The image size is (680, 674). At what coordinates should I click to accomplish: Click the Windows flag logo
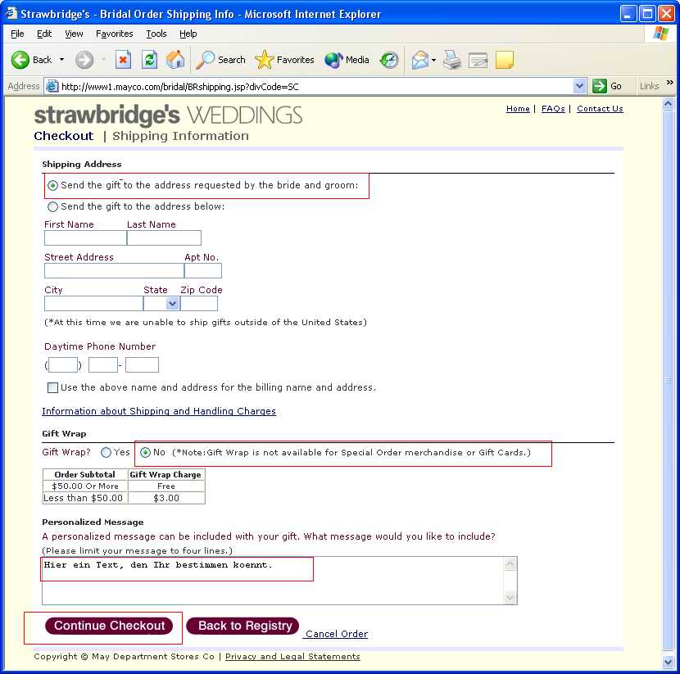(660, 34)
